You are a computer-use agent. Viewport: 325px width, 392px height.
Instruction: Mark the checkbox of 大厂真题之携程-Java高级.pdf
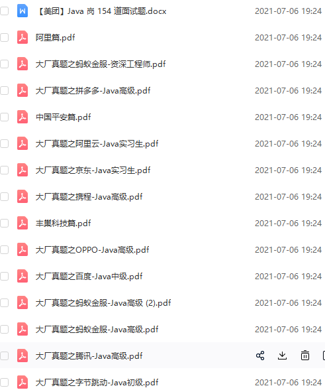(x=4, y=197)
